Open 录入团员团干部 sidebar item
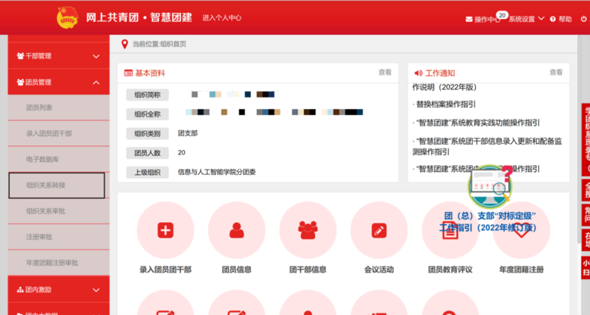The height and width of the screenshot is (315, 590). [58, 134]
